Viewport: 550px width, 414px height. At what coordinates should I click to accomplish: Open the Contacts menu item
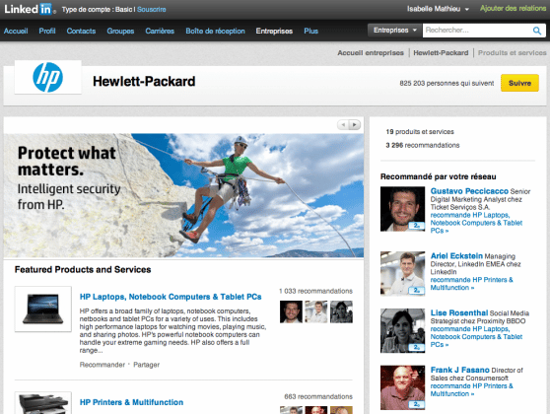pos(81,31)
